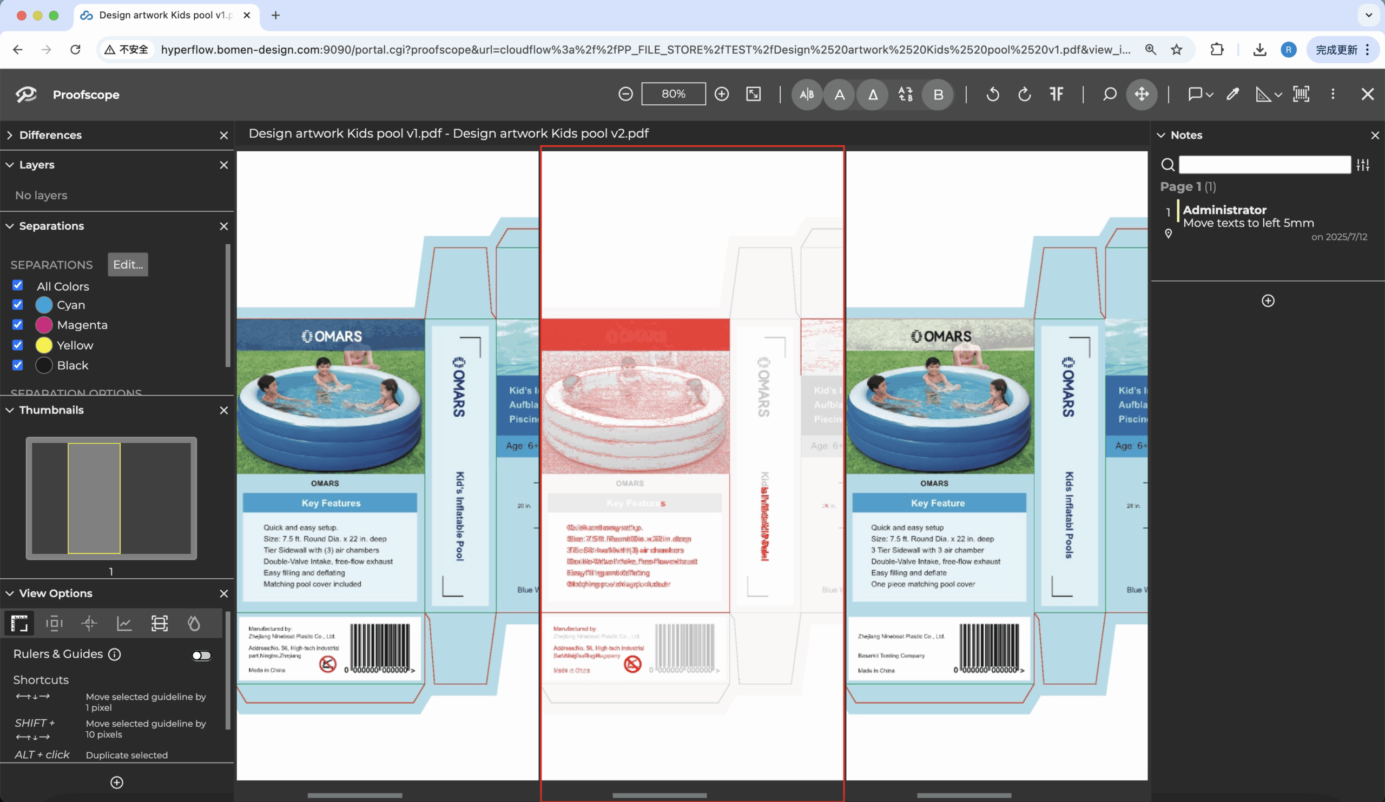The width and height of the screenshot is (1385, 802).
Task: Show version A only
Action: [839, 95]
